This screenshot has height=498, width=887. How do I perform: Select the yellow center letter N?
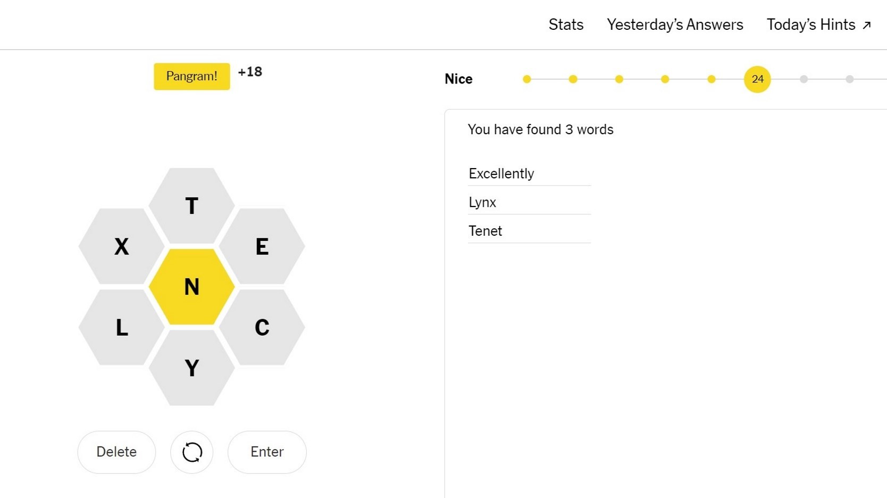(191, 287)
